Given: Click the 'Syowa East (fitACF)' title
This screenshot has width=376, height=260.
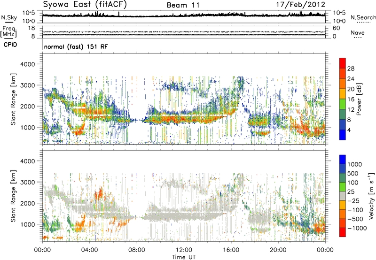Looking at the screenshot, I should pos(85,5).
